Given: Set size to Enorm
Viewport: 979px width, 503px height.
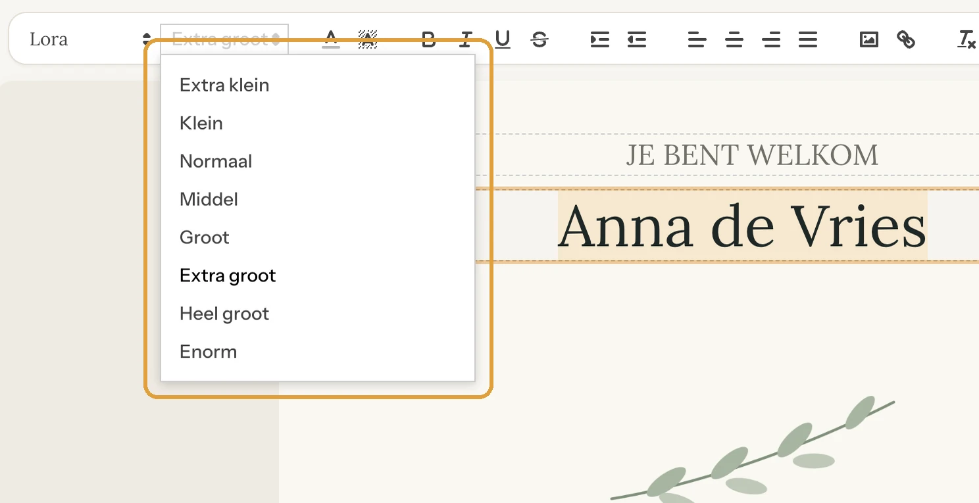Looking at the screenshot, I should pos(318,352).
